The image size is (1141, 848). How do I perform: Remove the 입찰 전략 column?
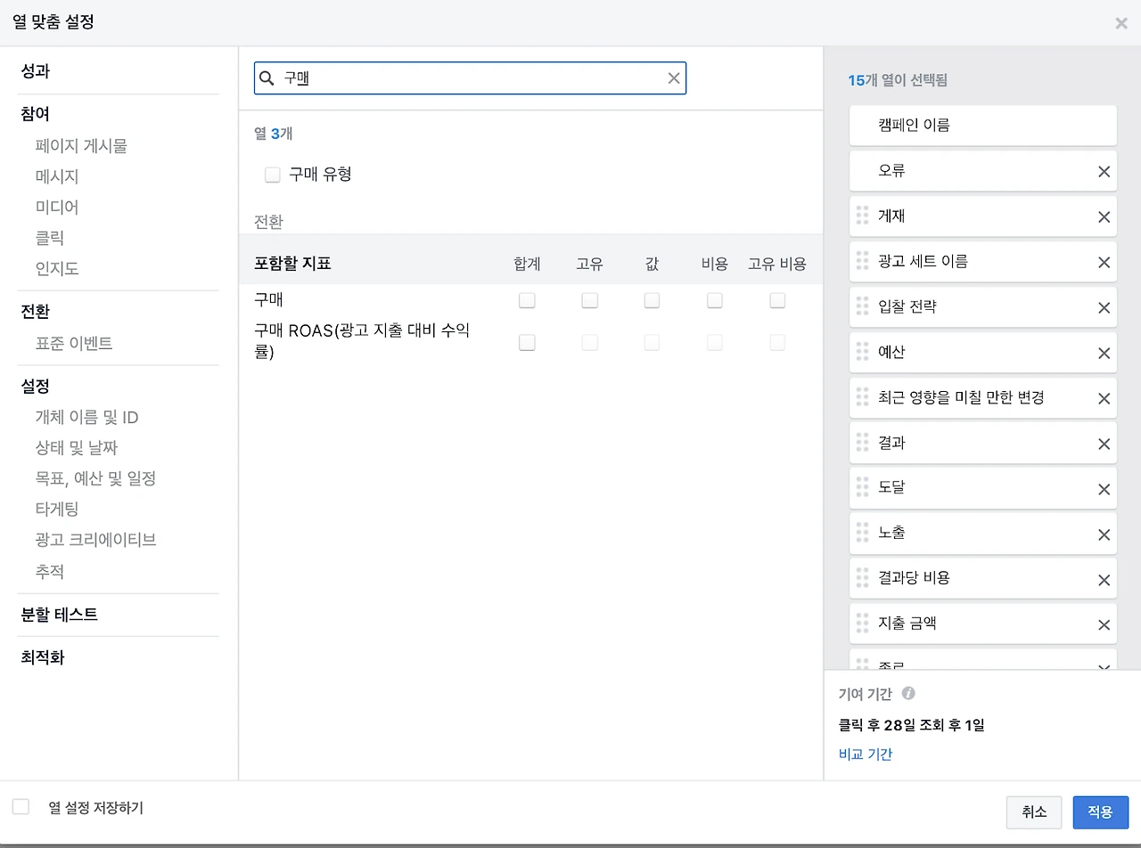[1104, 307]
